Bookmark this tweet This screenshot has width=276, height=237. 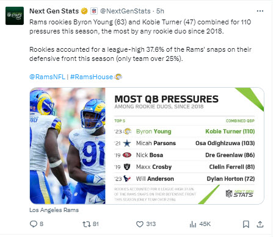(246, 224)
